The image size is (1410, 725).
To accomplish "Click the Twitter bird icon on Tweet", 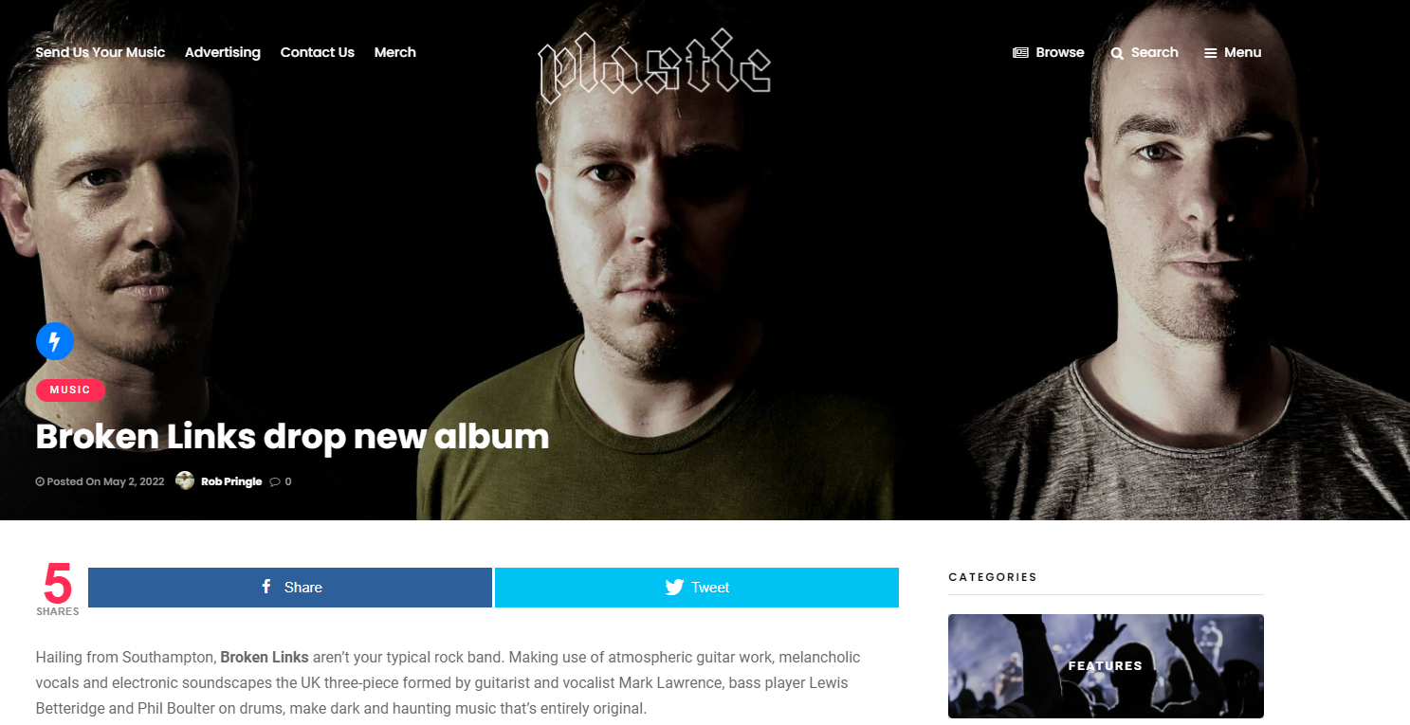I will pos(674,588).
